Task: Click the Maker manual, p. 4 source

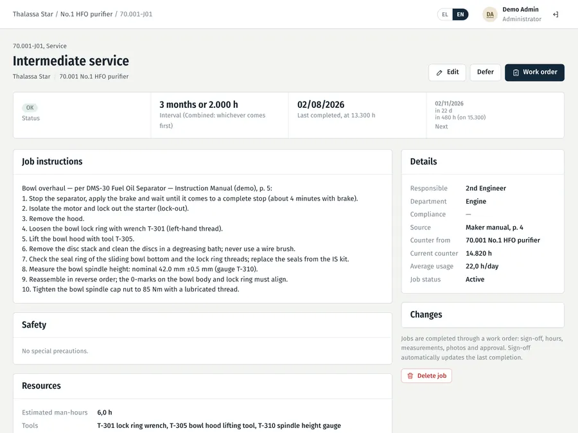Action: [x=495, y=227]
